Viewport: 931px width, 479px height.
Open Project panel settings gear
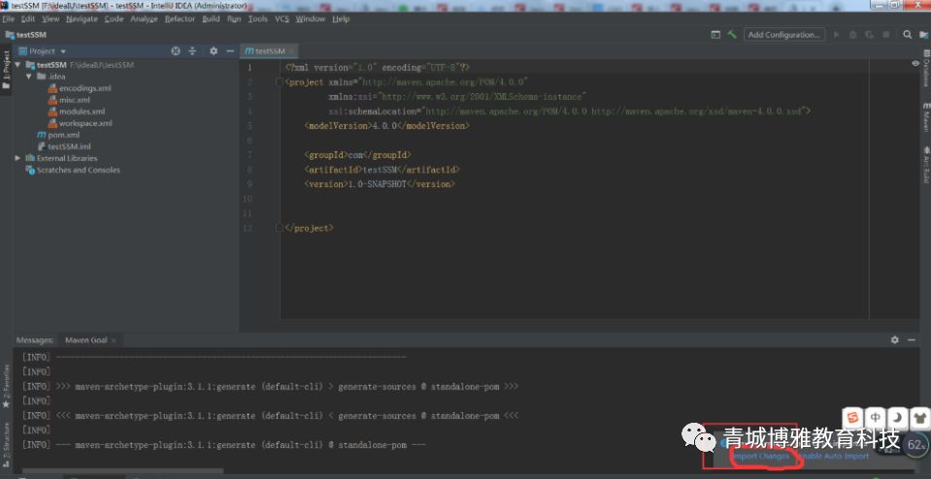coord(214,51)
